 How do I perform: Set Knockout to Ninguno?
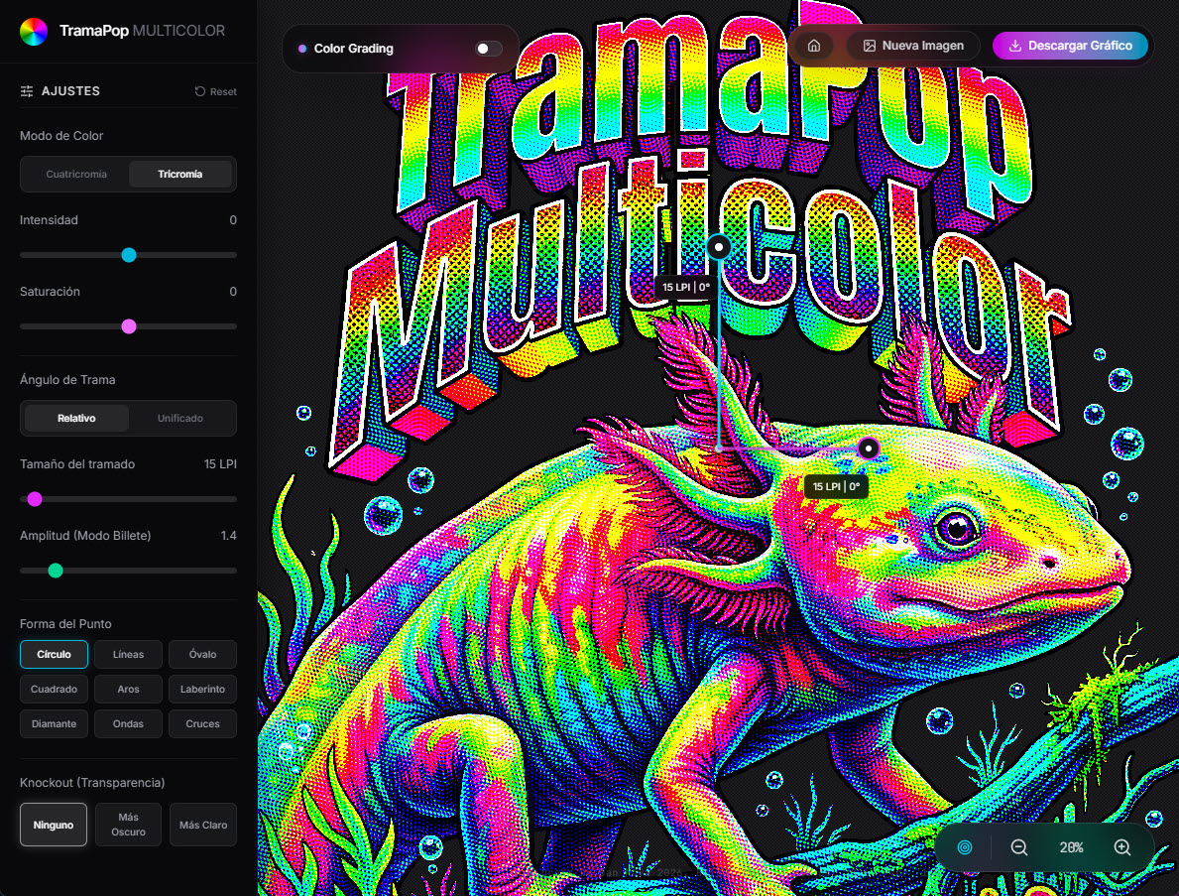tap(54, 825)
